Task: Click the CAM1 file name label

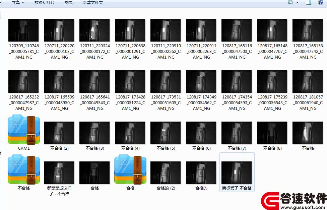Action: 24,148
